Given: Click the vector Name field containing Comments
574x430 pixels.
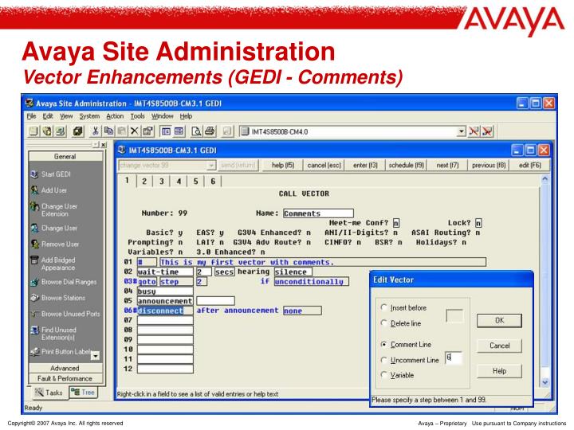Looking at the screenshot, I should (318, 213).
